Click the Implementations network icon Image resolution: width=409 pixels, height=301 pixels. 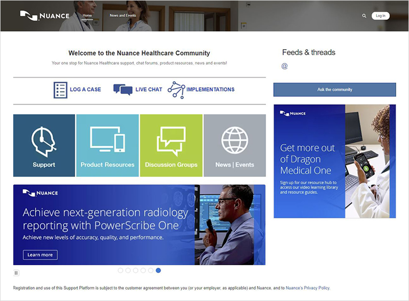[176, 90]
